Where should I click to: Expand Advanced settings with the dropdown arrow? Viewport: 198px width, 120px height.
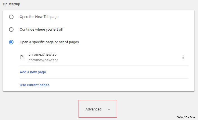click(x=109, y=109)
